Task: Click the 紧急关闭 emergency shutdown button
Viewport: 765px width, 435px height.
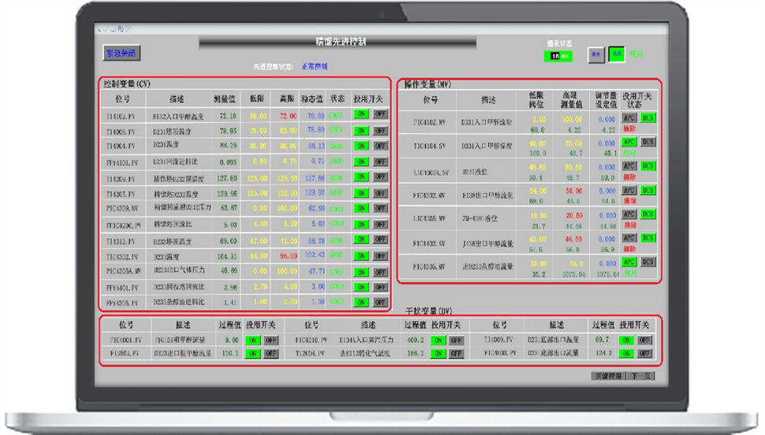Action: pos(121,54)
